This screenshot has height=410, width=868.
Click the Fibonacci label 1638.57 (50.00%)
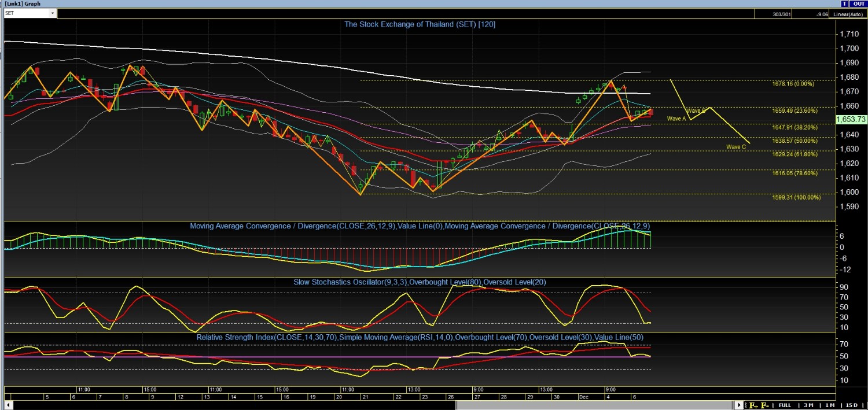click(x=795, y=141)
